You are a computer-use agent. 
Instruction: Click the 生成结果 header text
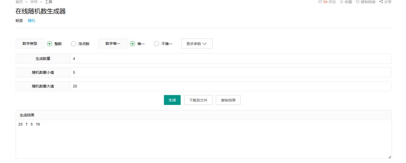point(27,115)
